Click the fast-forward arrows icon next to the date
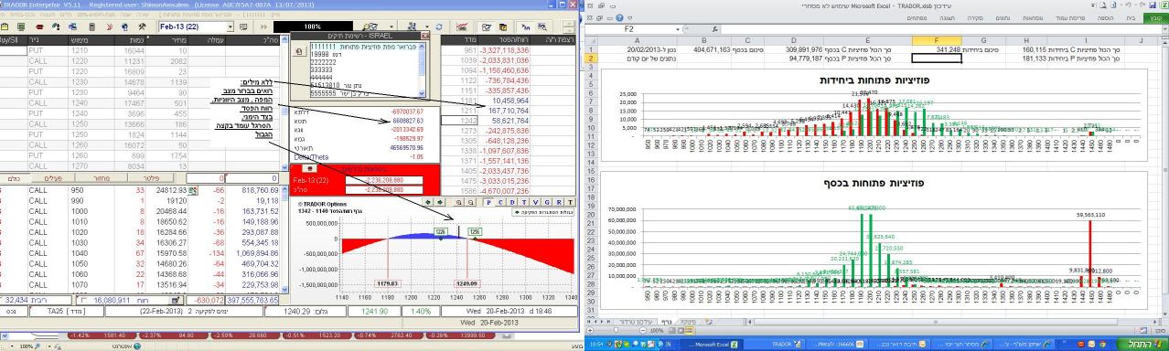Screen dimensions: 1169x351 click(x=263, y=27)
